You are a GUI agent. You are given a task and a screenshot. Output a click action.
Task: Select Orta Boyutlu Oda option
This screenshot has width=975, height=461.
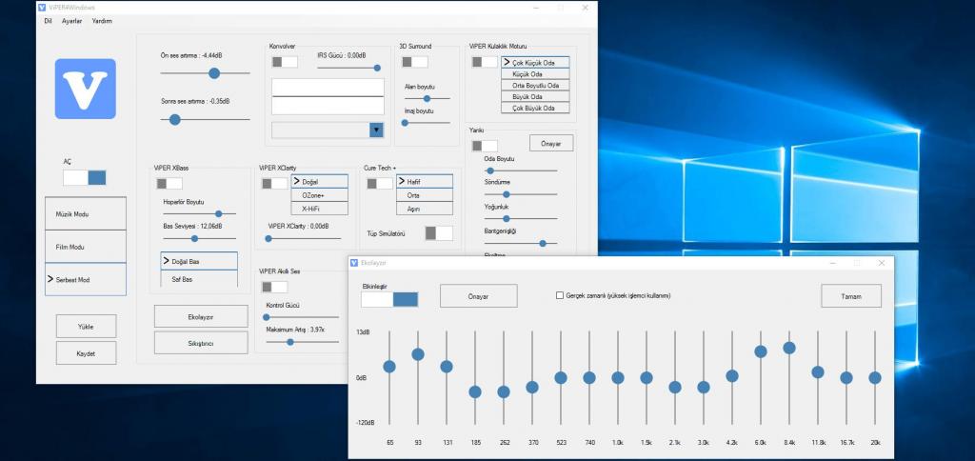tap(535, 85)
